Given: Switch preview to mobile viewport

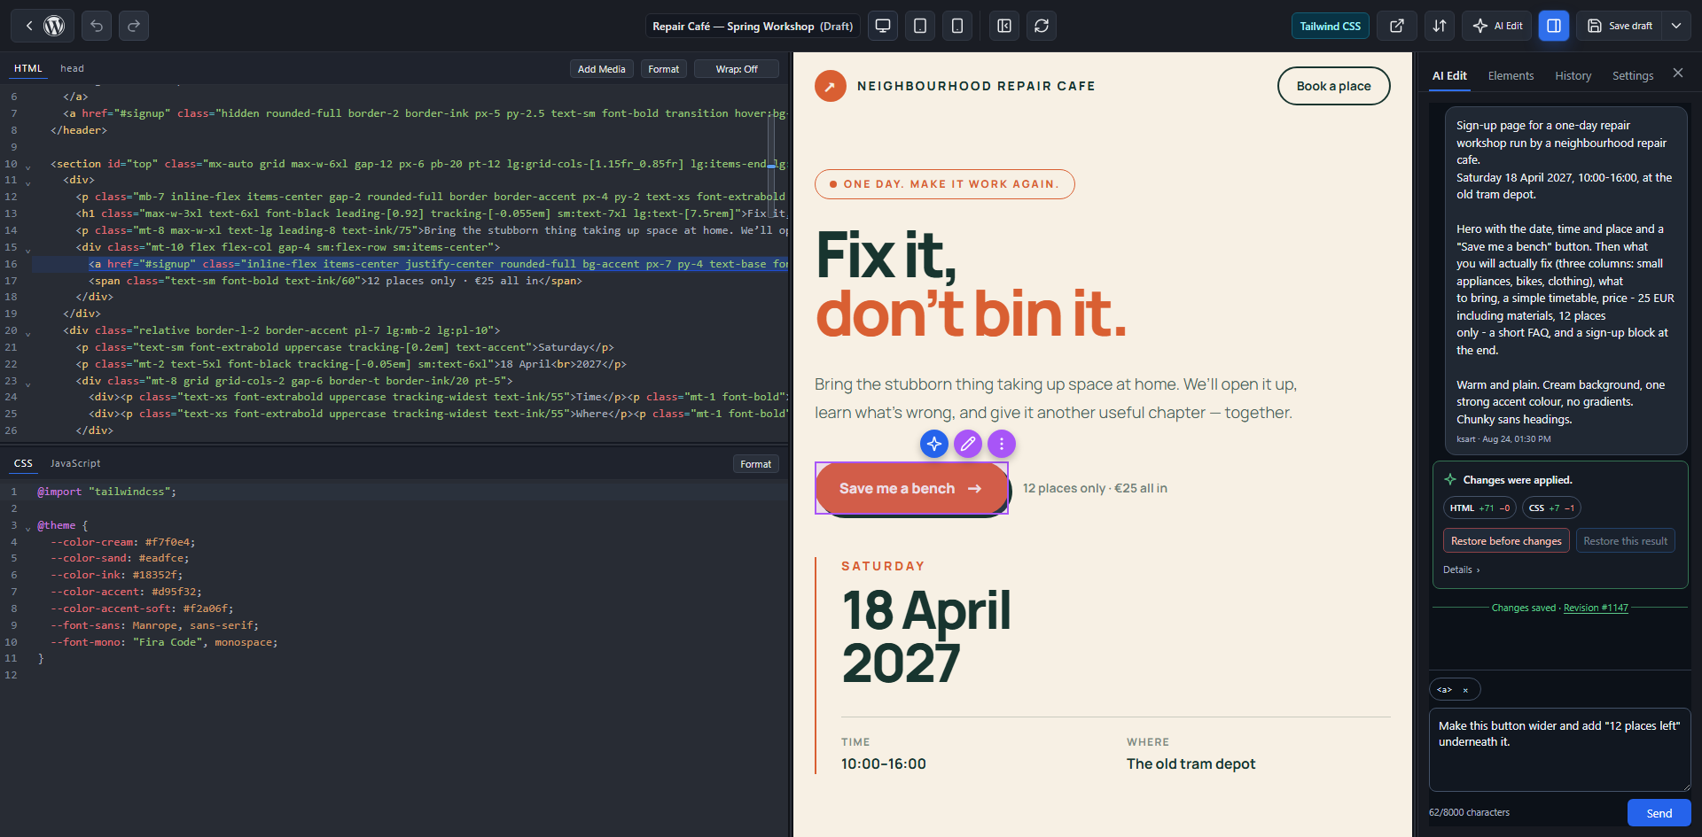Looking at the screenshot, I should tap(957, 26).
